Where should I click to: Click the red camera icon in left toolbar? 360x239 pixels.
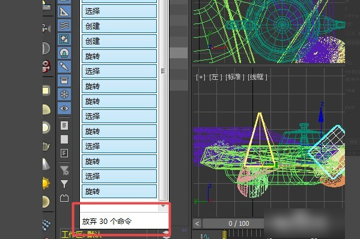[46, 66]
